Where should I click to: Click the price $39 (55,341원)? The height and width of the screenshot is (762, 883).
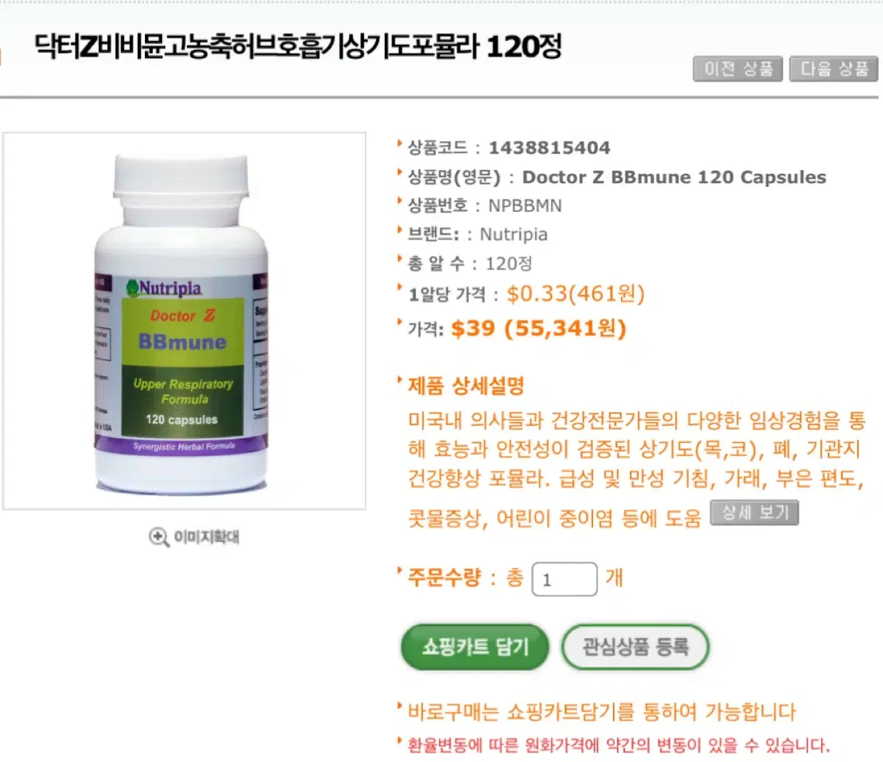point(538,328)
